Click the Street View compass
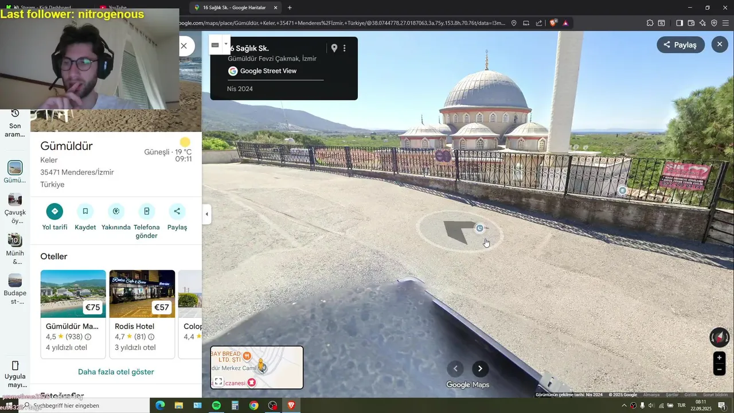 [719, 337]
